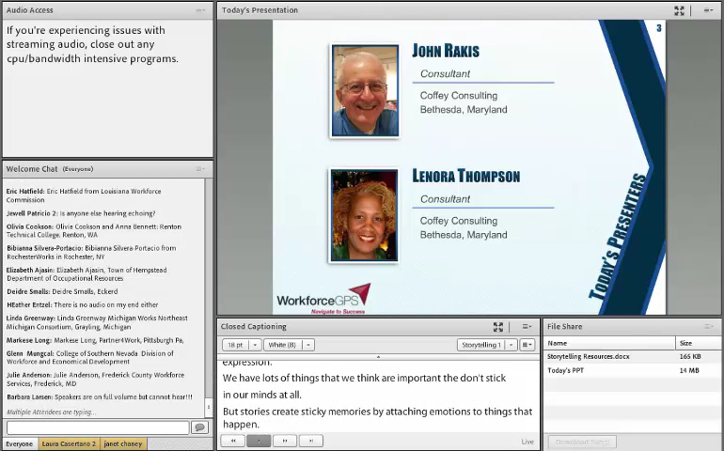Maximize the Today's Presentation pod with fullscreen icon
The height and width of the screenshot is (451, 724).
pyautogui.click(x=679, y=11)
